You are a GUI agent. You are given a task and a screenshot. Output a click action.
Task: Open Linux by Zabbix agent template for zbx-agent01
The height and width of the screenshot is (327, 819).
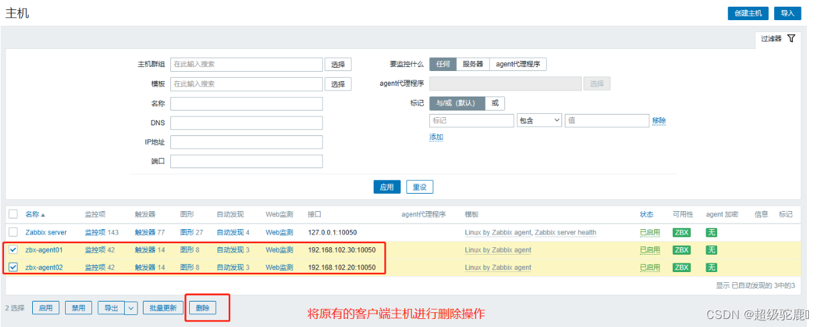[498, 250]
